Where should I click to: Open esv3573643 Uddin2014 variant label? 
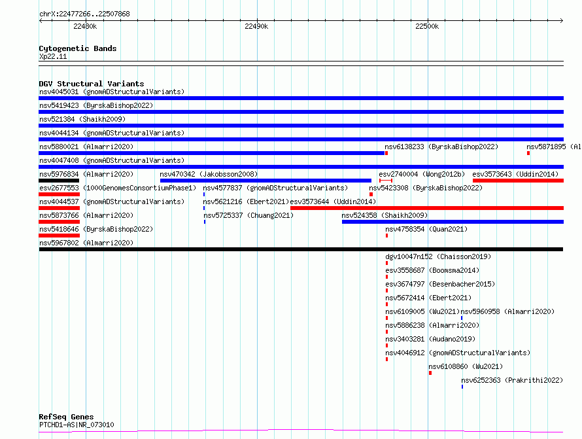pyautogui.click(x=515, y=174)
